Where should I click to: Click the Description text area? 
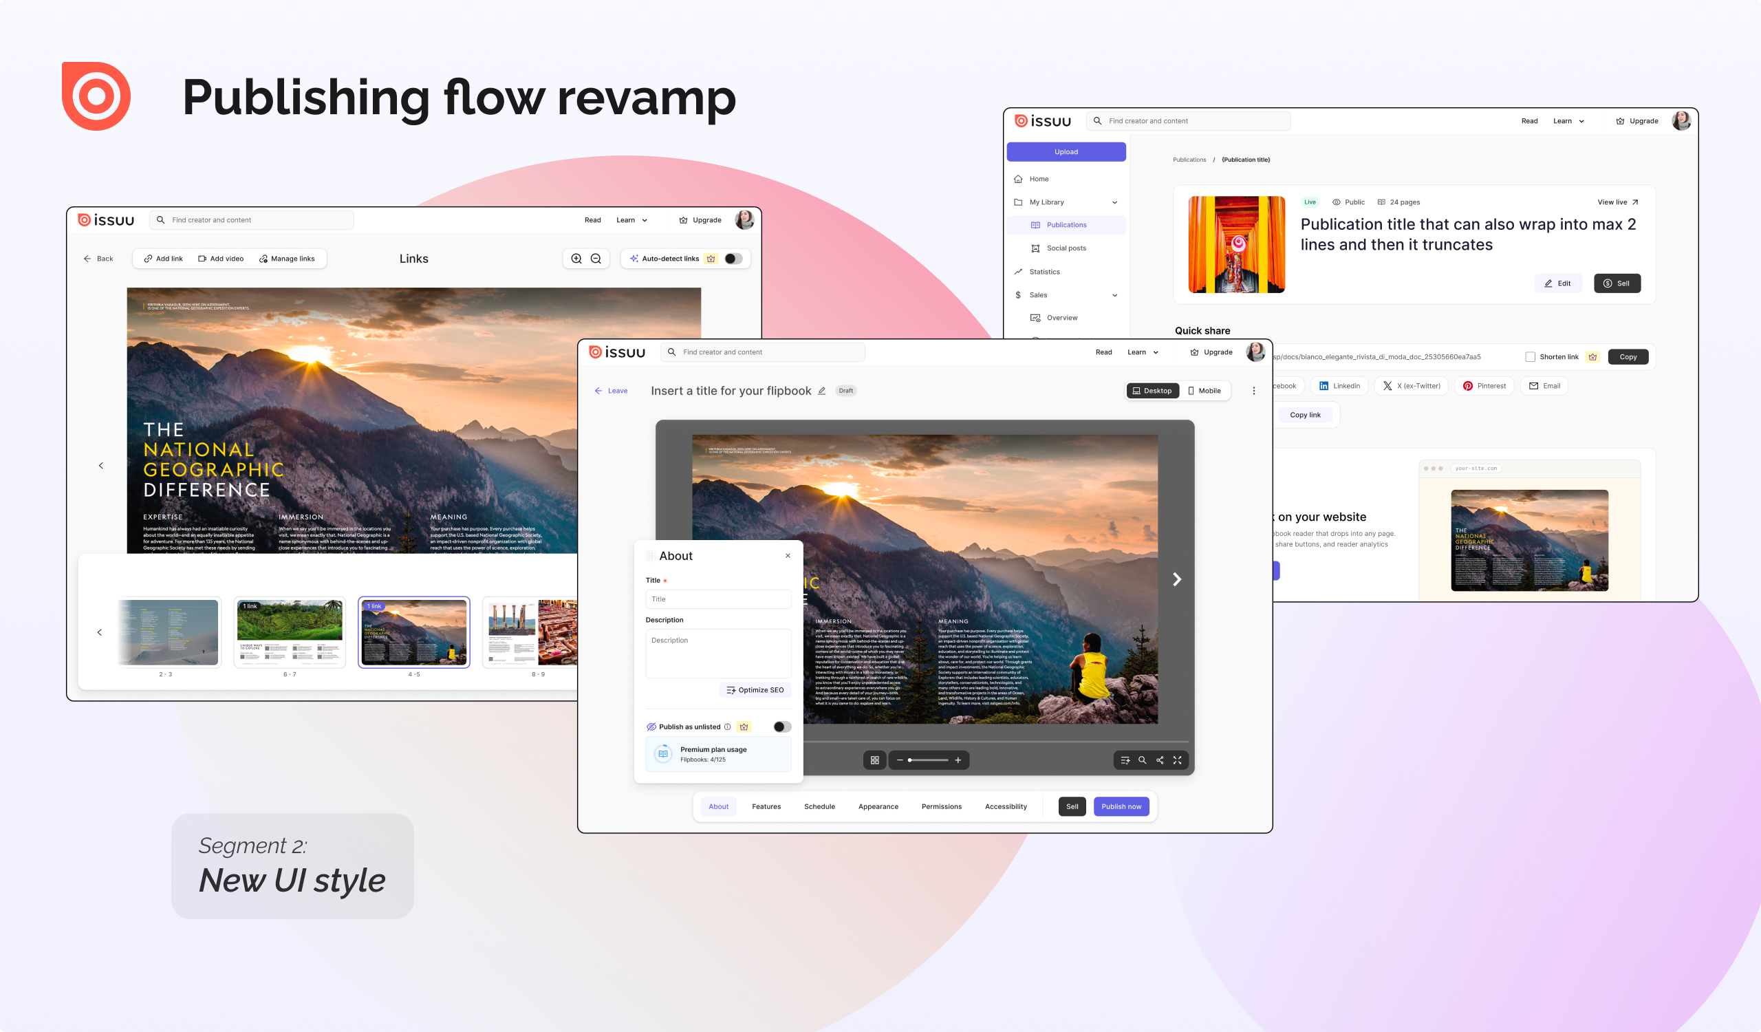(718, 654)
